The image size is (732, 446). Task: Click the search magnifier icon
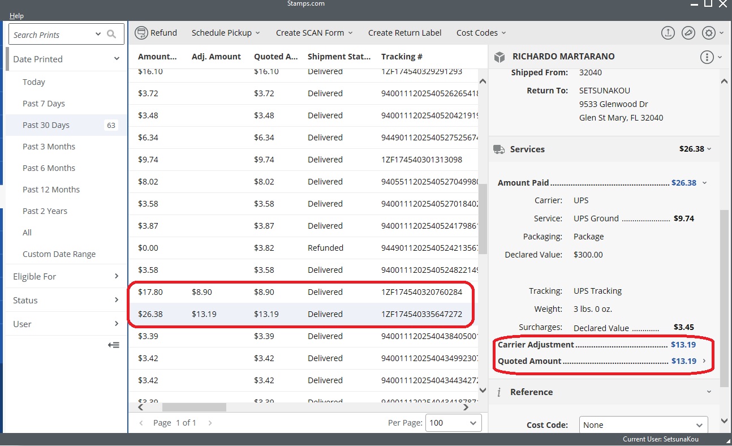(x=111, y=35)
